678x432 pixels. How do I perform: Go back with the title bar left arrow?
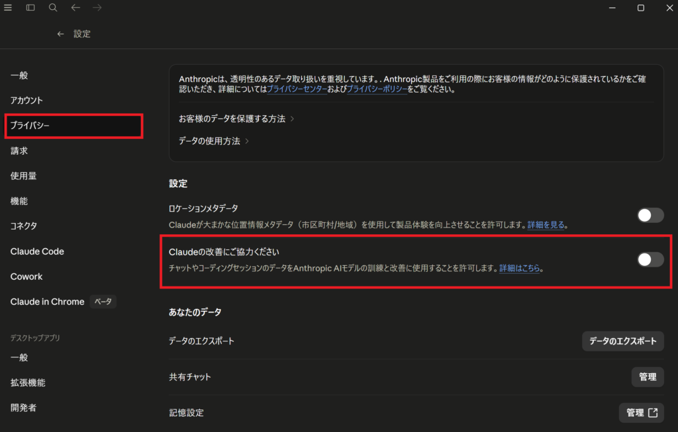tap(75, 7)
